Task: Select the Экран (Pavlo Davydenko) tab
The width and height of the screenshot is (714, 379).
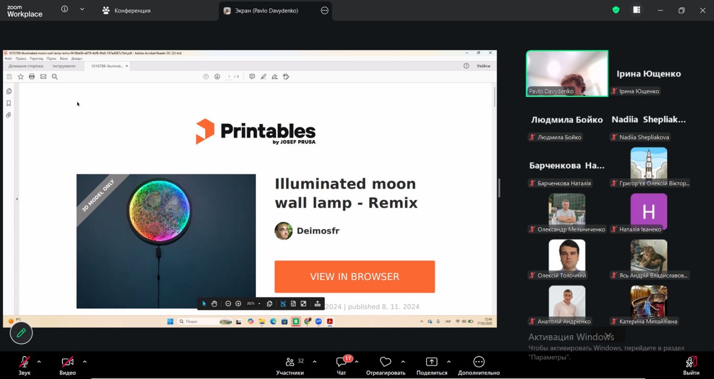Action: pyautogui.click(x=266, y=10)
